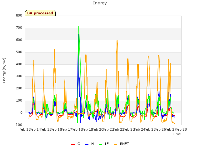Screen dimensions: 200x150
Task: Click the 100 y-axis tick label
Action: (x=19, y=101)
